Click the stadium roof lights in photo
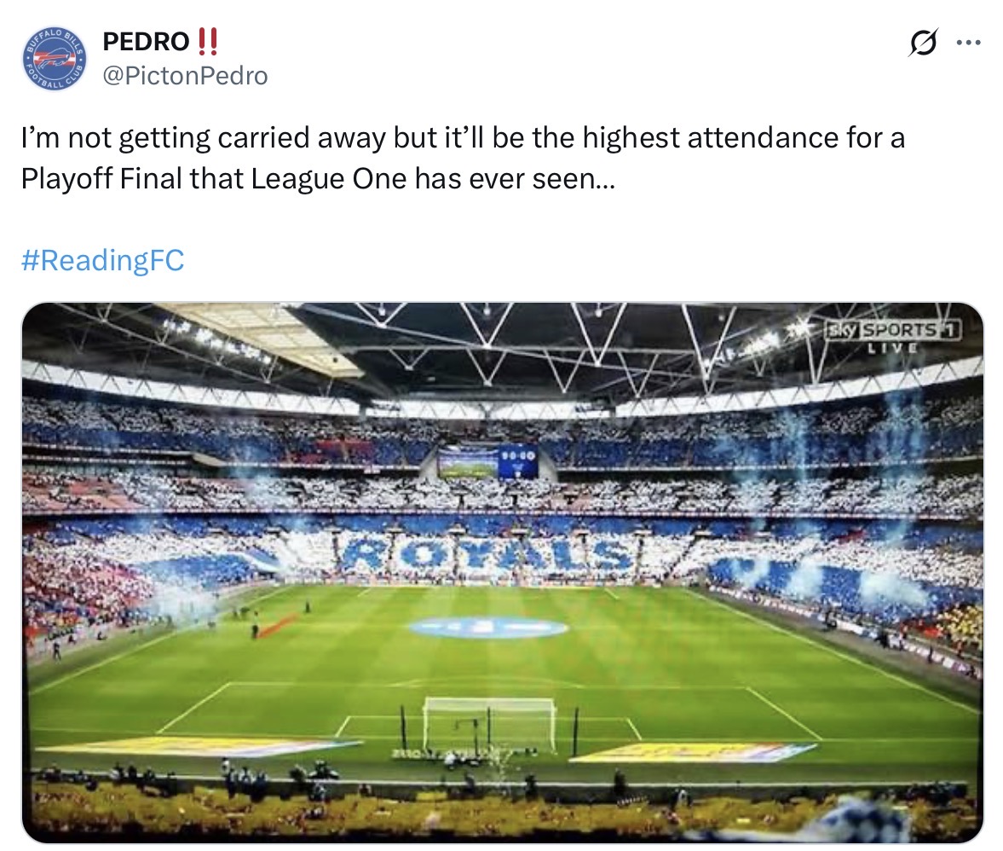 [x=230, y=339]
